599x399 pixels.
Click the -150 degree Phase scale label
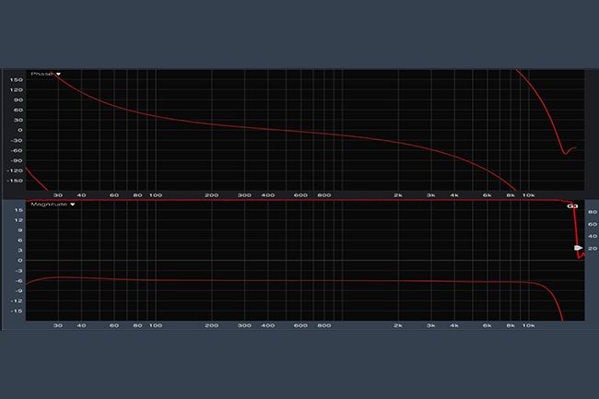pos(15,181)
